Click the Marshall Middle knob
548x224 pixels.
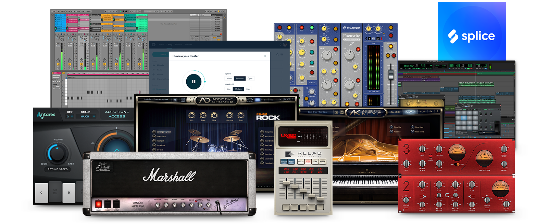point(175,205)
